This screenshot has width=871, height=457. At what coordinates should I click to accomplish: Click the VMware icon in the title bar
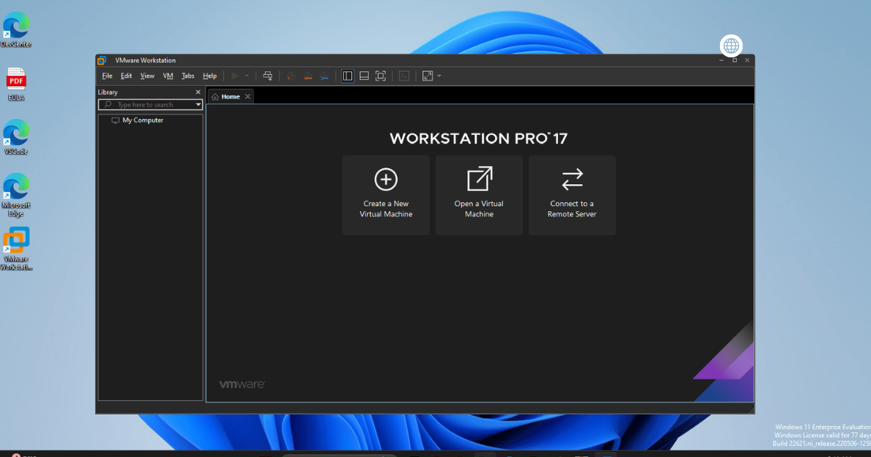[102, 60]
